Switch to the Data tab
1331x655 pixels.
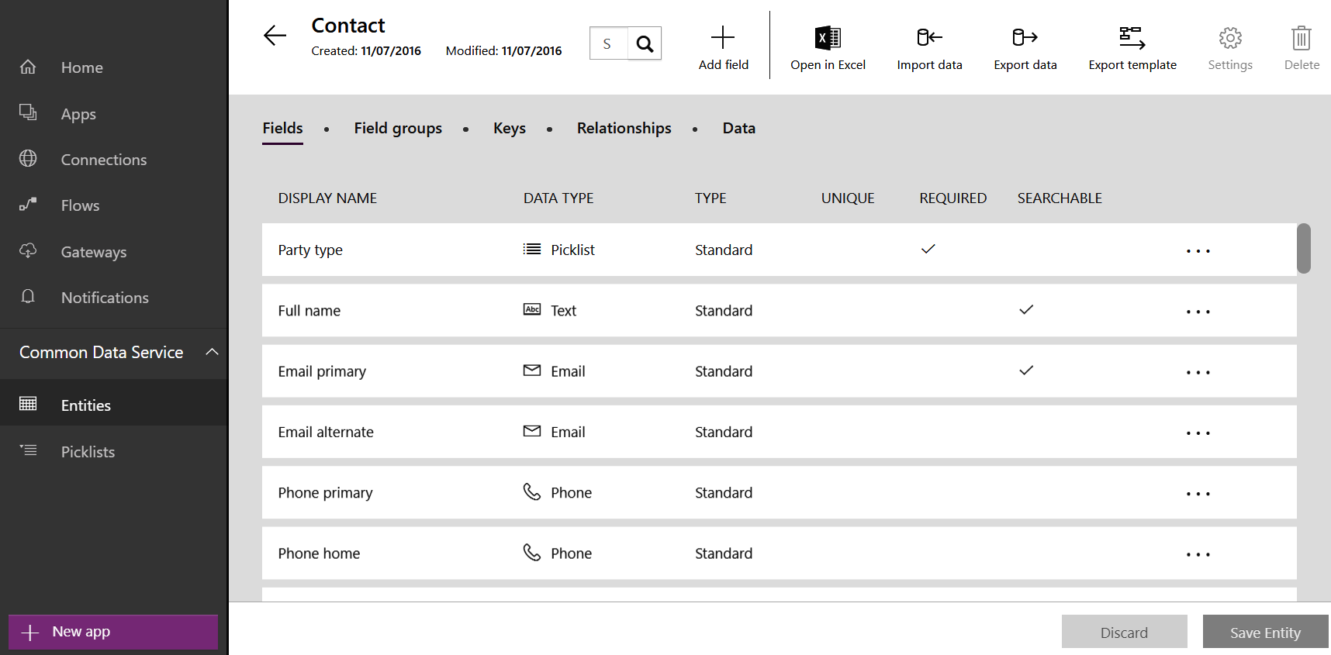point(739,128)
